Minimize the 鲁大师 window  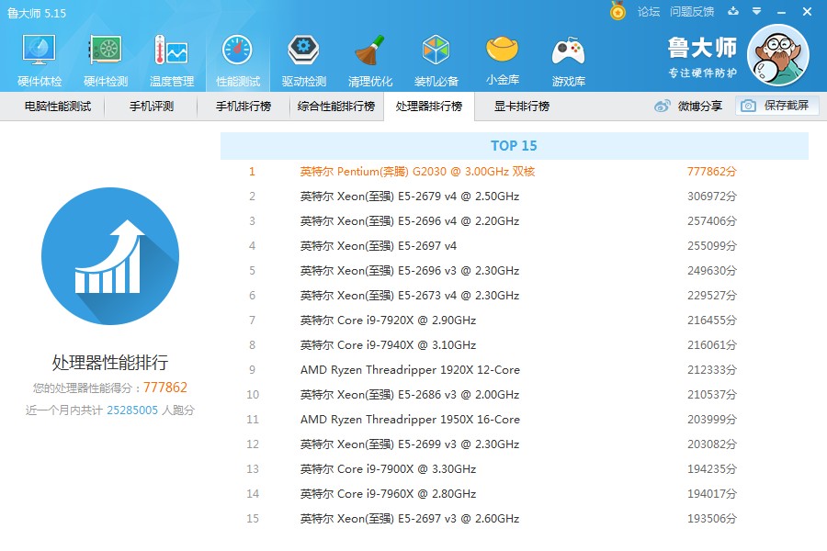782,12
